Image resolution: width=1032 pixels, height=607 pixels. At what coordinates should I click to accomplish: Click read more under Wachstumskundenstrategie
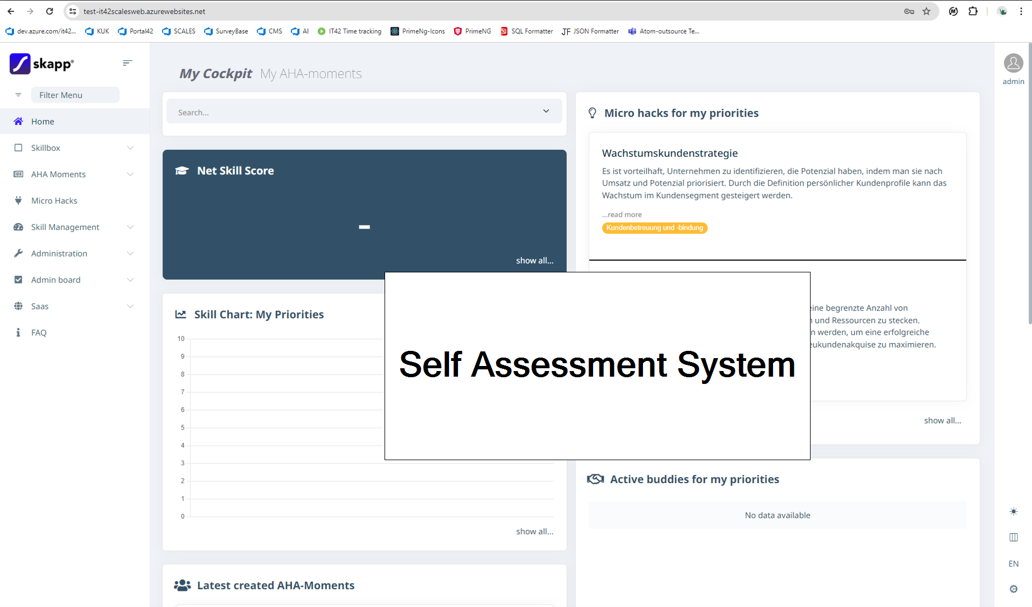[x=622, y=215]
